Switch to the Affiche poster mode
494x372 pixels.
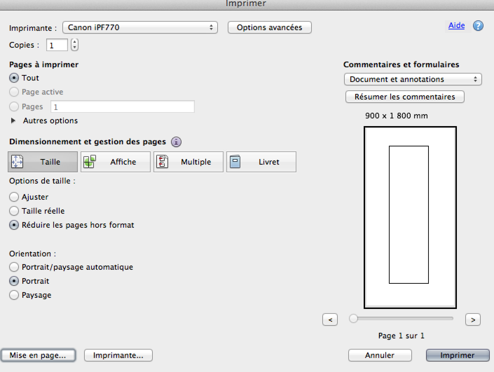point(116,162)
